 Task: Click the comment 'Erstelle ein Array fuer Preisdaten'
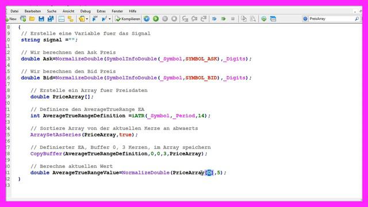[x=89, y=91]
